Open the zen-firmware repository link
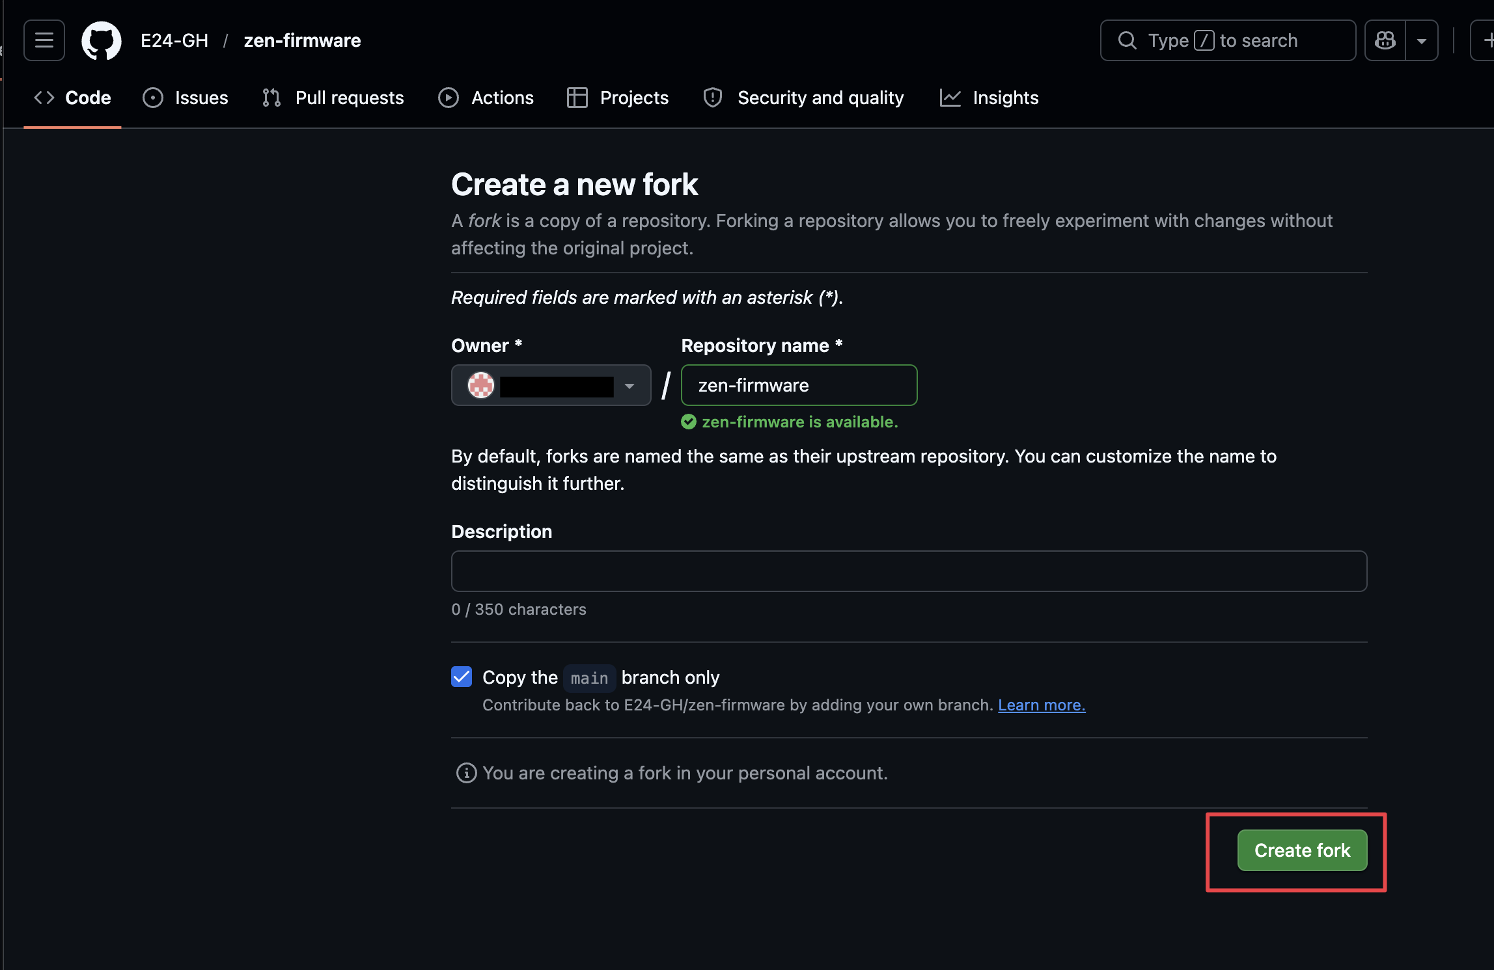1494x970 pixels. (302, 40)
